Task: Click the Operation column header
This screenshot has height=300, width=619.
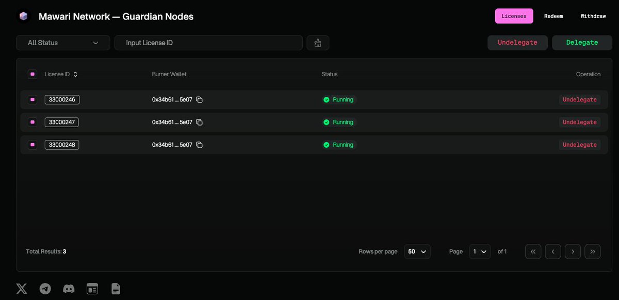Action: click(588, 74)
